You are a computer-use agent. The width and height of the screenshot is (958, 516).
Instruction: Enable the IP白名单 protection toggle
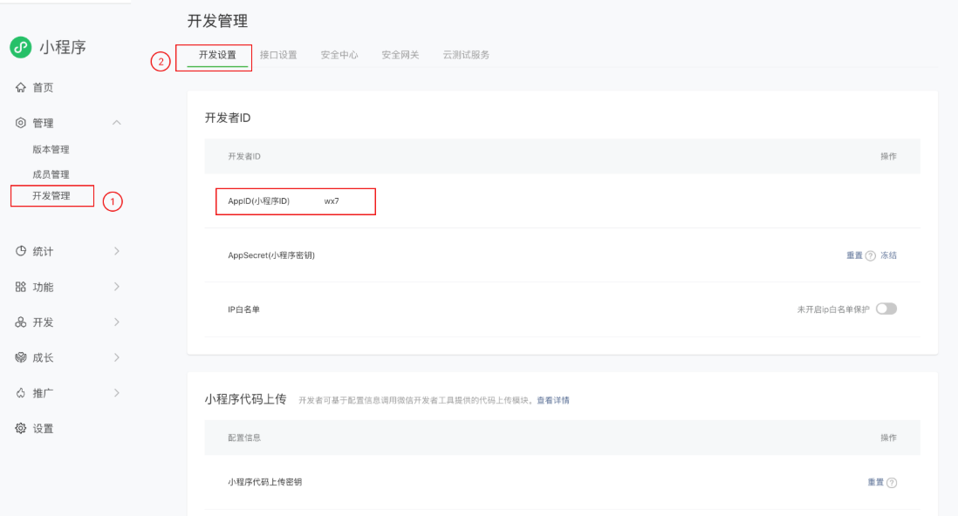click(886, 309)
